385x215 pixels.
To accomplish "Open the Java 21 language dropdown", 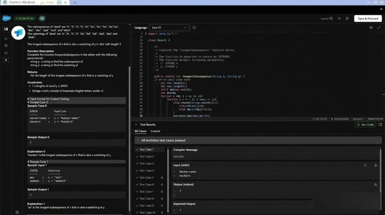I will coord(169,27).
